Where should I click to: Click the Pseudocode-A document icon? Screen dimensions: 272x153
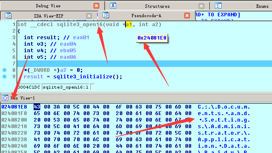(106, 16)
